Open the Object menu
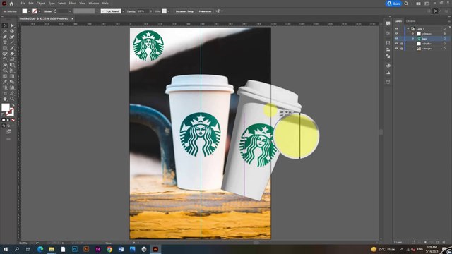This screenshot has width=452, height=254. (41, 3)
